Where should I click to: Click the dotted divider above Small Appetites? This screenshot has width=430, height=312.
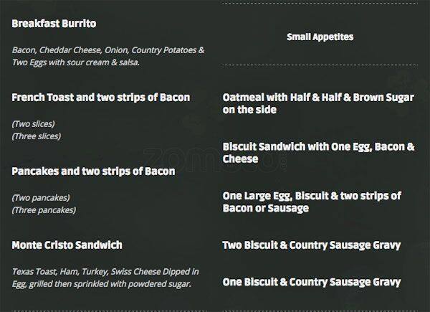[x=320, y=4]
